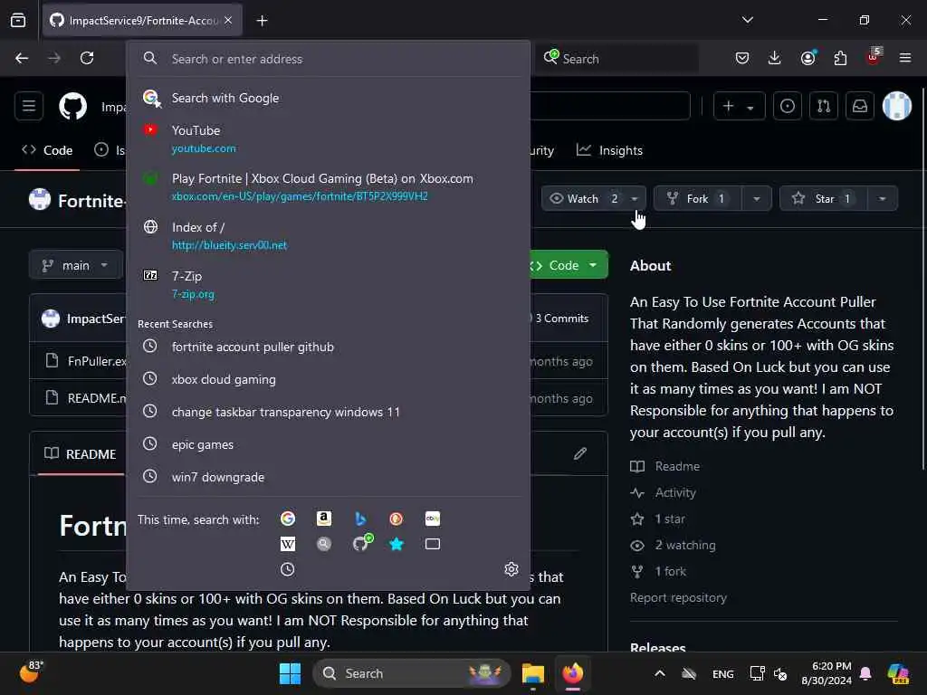Image resolution: width=927 pixels, height=695 pixels.
Task: Click the Report repository link
Action: pos(678,597)
